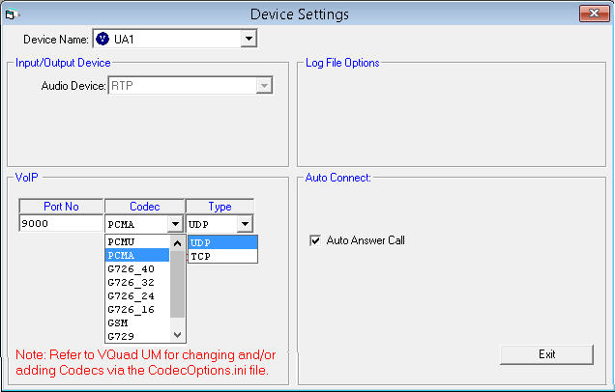
Task: Click the Device Settings title bar app icon
Action: click(x=11, y=14)
